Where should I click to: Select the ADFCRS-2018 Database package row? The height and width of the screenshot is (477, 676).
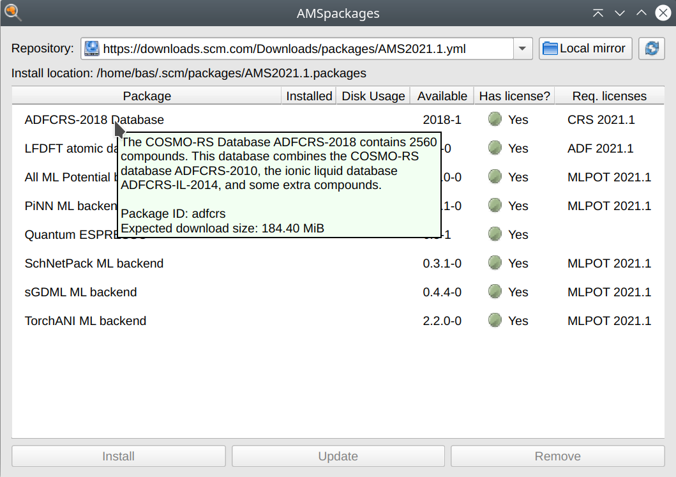[x=338, y=119]
